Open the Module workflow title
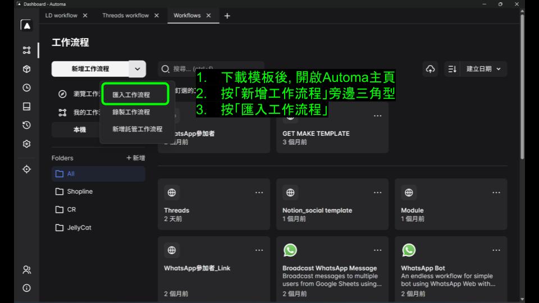Screen dimensions: 539x303 click(412, 210)
